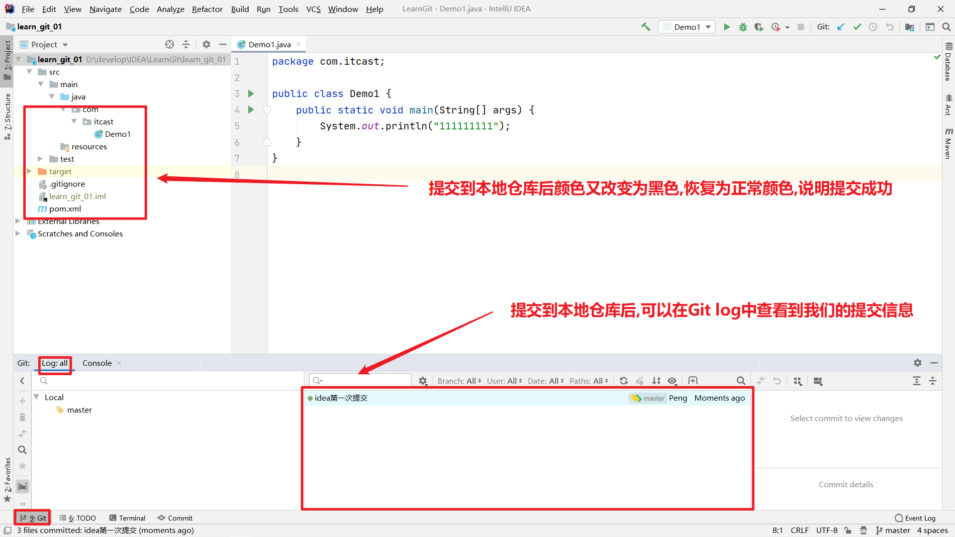The height and width of the screenshot is (537, 955).
Task: Open the Date: All filter dropdown
Action: pos(546,381)
